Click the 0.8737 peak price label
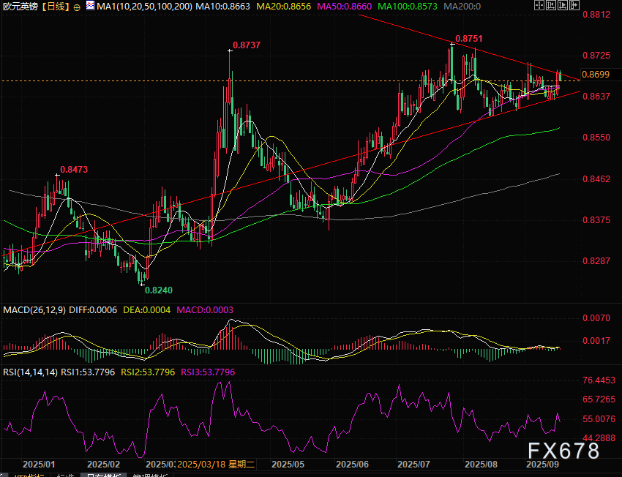 247,45
